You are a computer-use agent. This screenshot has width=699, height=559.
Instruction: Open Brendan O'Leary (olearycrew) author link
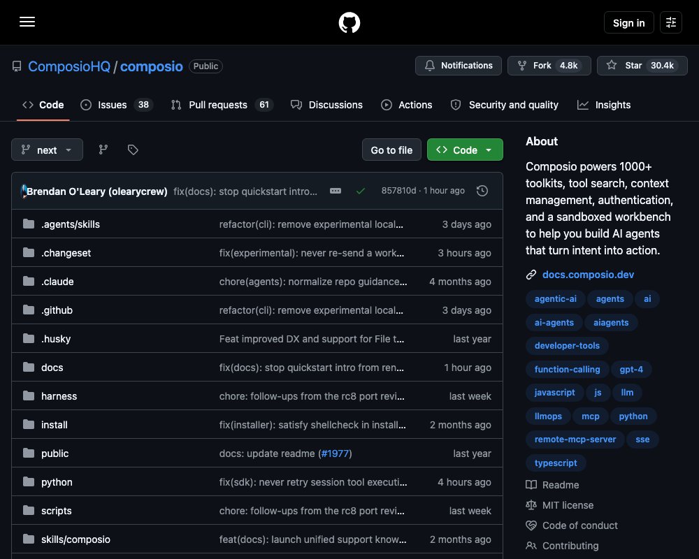coord(97,191)
